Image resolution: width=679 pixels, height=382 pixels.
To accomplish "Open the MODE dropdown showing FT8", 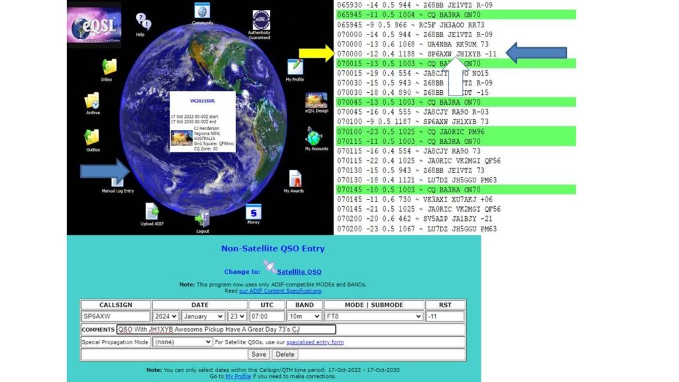I will (x=373, y=316).
